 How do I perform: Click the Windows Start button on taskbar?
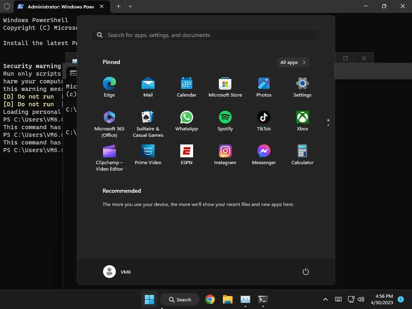[x=150, y=299]
